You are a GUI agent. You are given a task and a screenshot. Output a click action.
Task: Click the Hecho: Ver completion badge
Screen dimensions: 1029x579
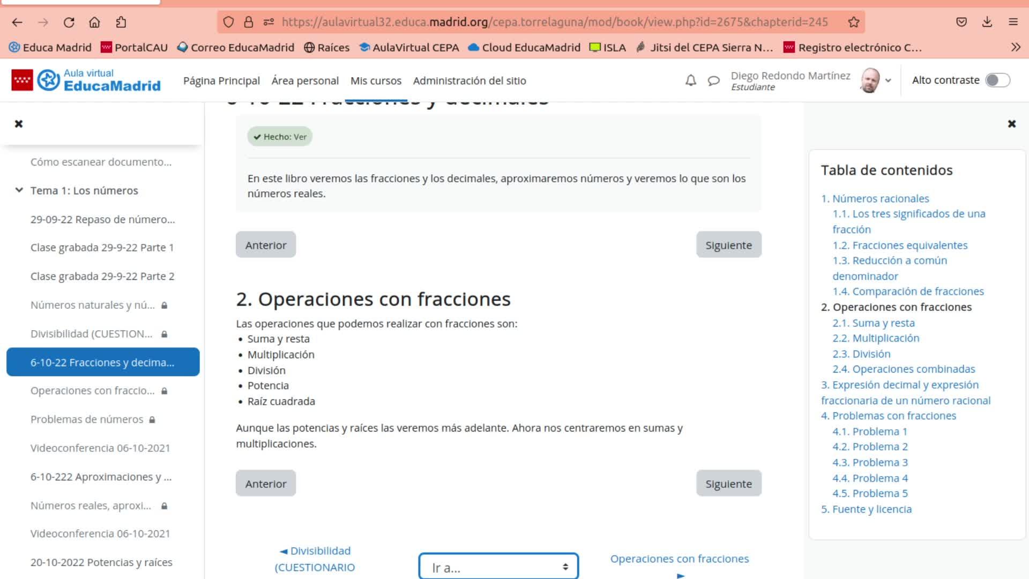pyautogui.click(x=280, y=137)
